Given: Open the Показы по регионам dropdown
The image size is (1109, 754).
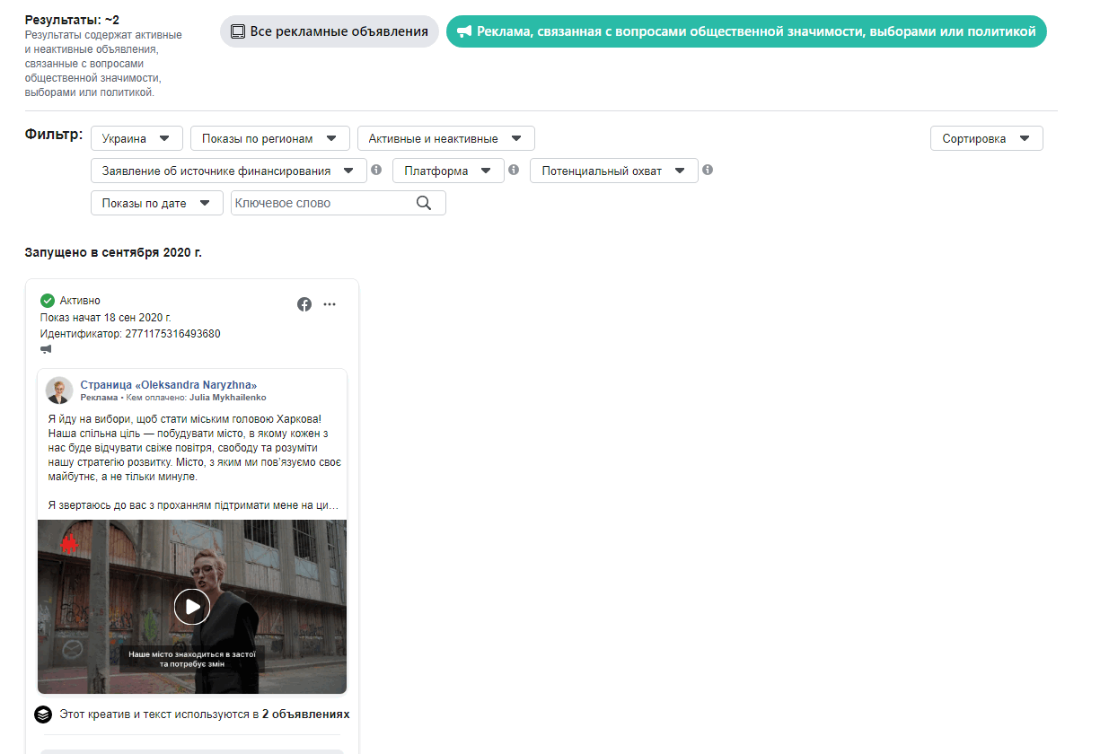Looking at the screenshot, I should tap(269, 138).
